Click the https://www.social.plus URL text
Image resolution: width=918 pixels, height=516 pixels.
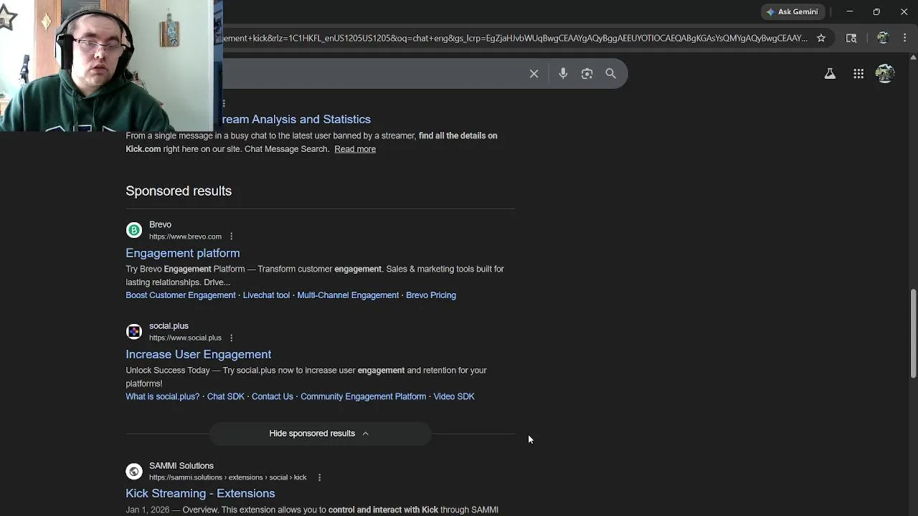pyautogui.click(x=185, y=338)
